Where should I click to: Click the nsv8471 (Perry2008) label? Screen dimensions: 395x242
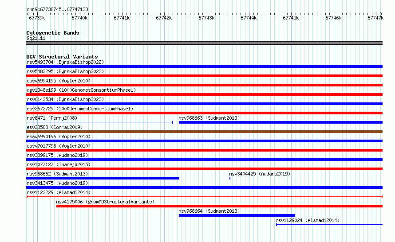click(x=52, y=118)
